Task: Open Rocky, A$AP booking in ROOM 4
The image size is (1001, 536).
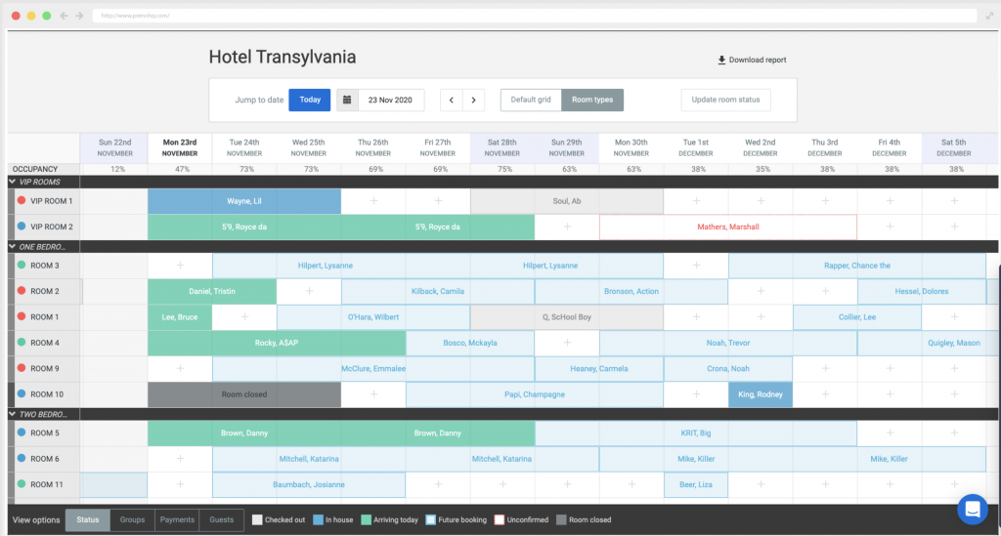Action: (277, 343)
